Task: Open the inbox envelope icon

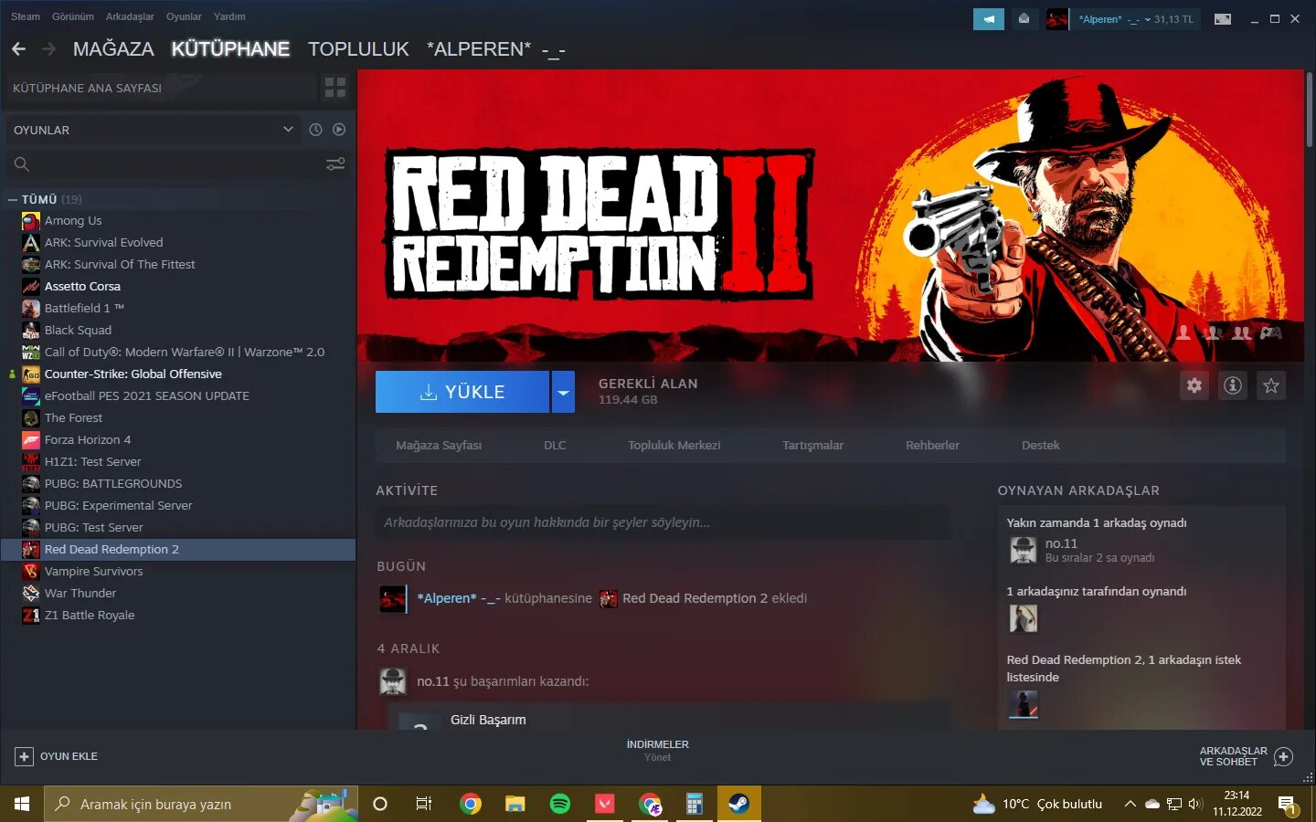Action: pyautogui.click(x=1024, y=19)
